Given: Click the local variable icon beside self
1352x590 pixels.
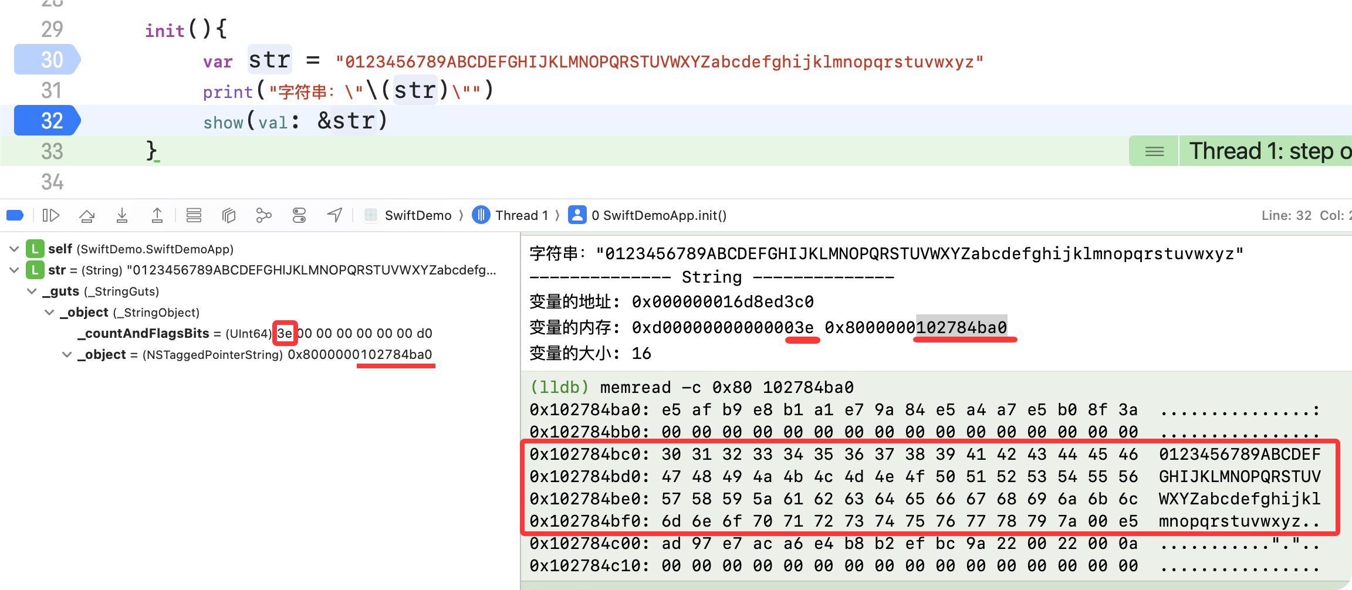Looking at the screenshot, I should (x=35, y=249).
